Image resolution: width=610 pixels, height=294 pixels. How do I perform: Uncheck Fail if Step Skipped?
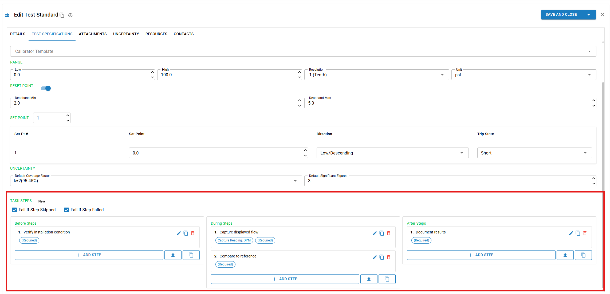point(14,210)
